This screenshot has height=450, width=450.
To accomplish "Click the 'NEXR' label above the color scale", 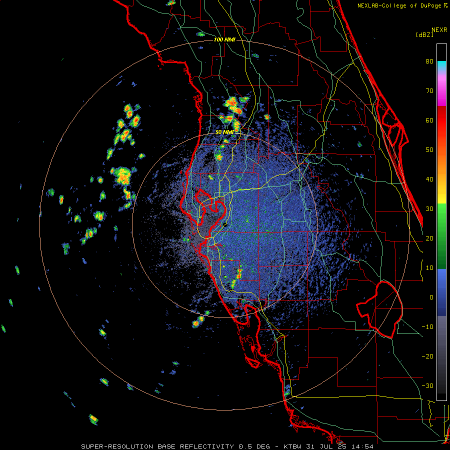I will pyautogui.click(x=439, y=30).
